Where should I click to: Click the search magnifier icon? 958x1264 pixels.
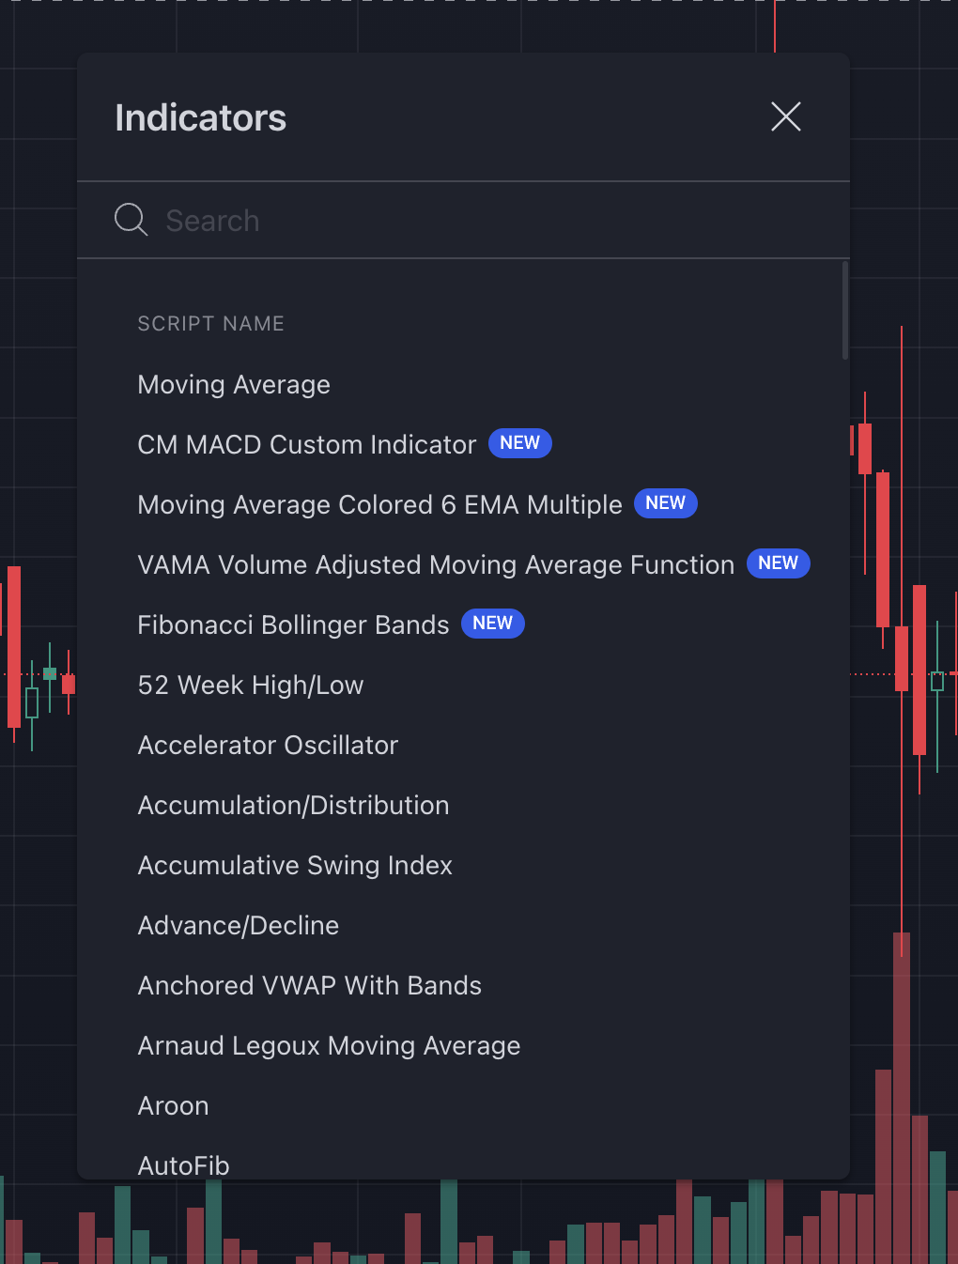click(x=131, y=220)
